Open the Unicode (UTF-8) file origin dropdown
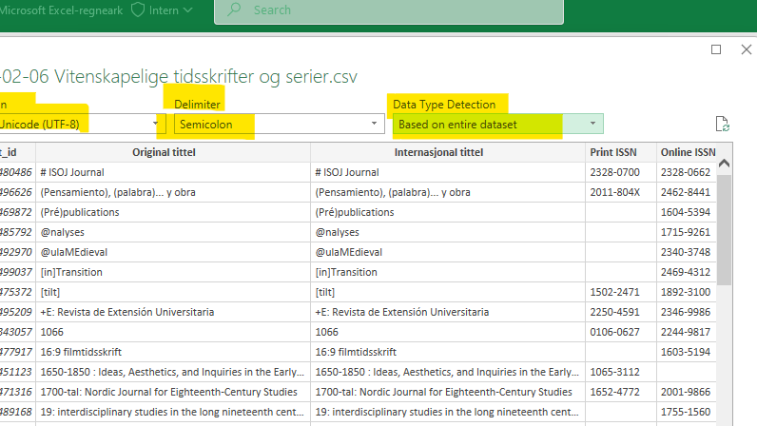The height and width of the screenshot is (426, 757). (82, 125)
